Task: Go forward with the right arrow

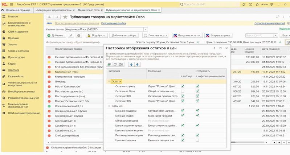Action: (x=57, y=17)
